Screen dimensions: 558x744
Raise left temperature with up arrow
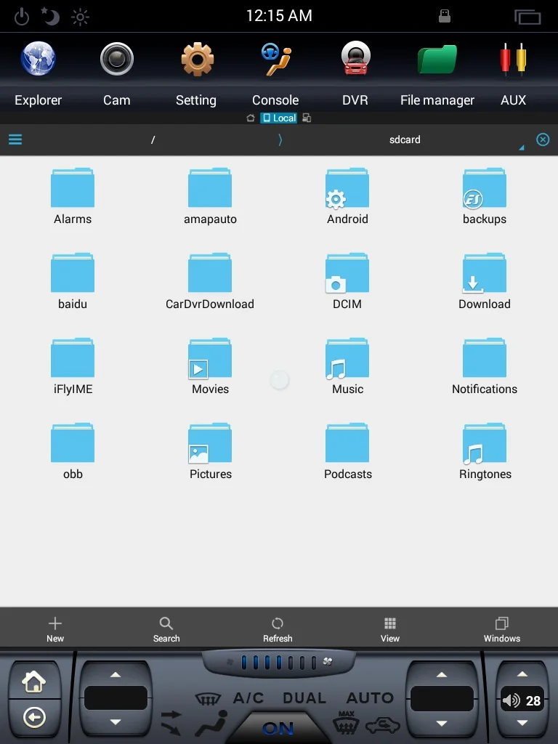pyautogui.click(x=116, y=674)
